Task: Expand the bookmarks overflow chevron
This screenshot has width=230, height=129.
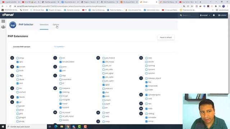Action: [213, 10]
